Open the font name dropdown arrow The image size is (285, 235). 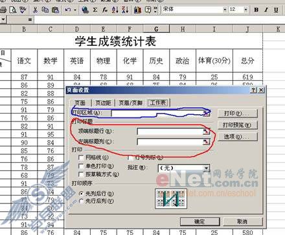(225, 10)
